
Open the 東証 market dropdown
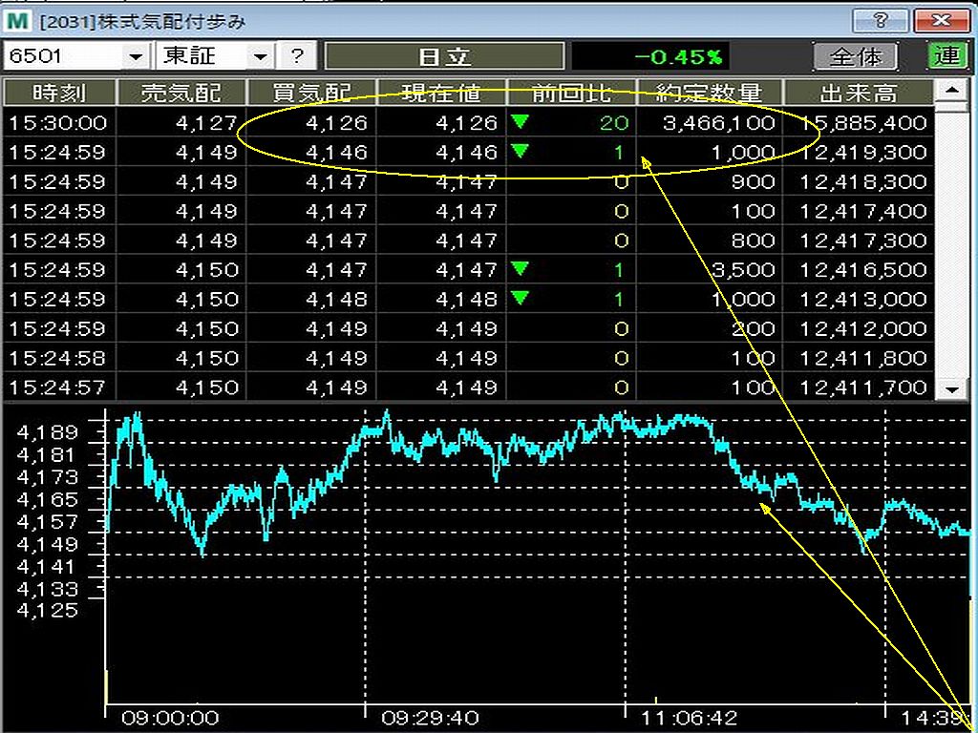pyautogui.click(x=214, y=56)
